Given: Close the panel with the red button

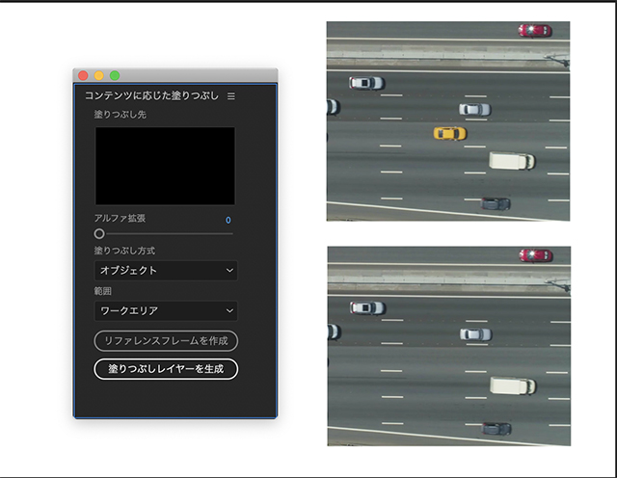Looking at the screenshot, I should [83, 75].
